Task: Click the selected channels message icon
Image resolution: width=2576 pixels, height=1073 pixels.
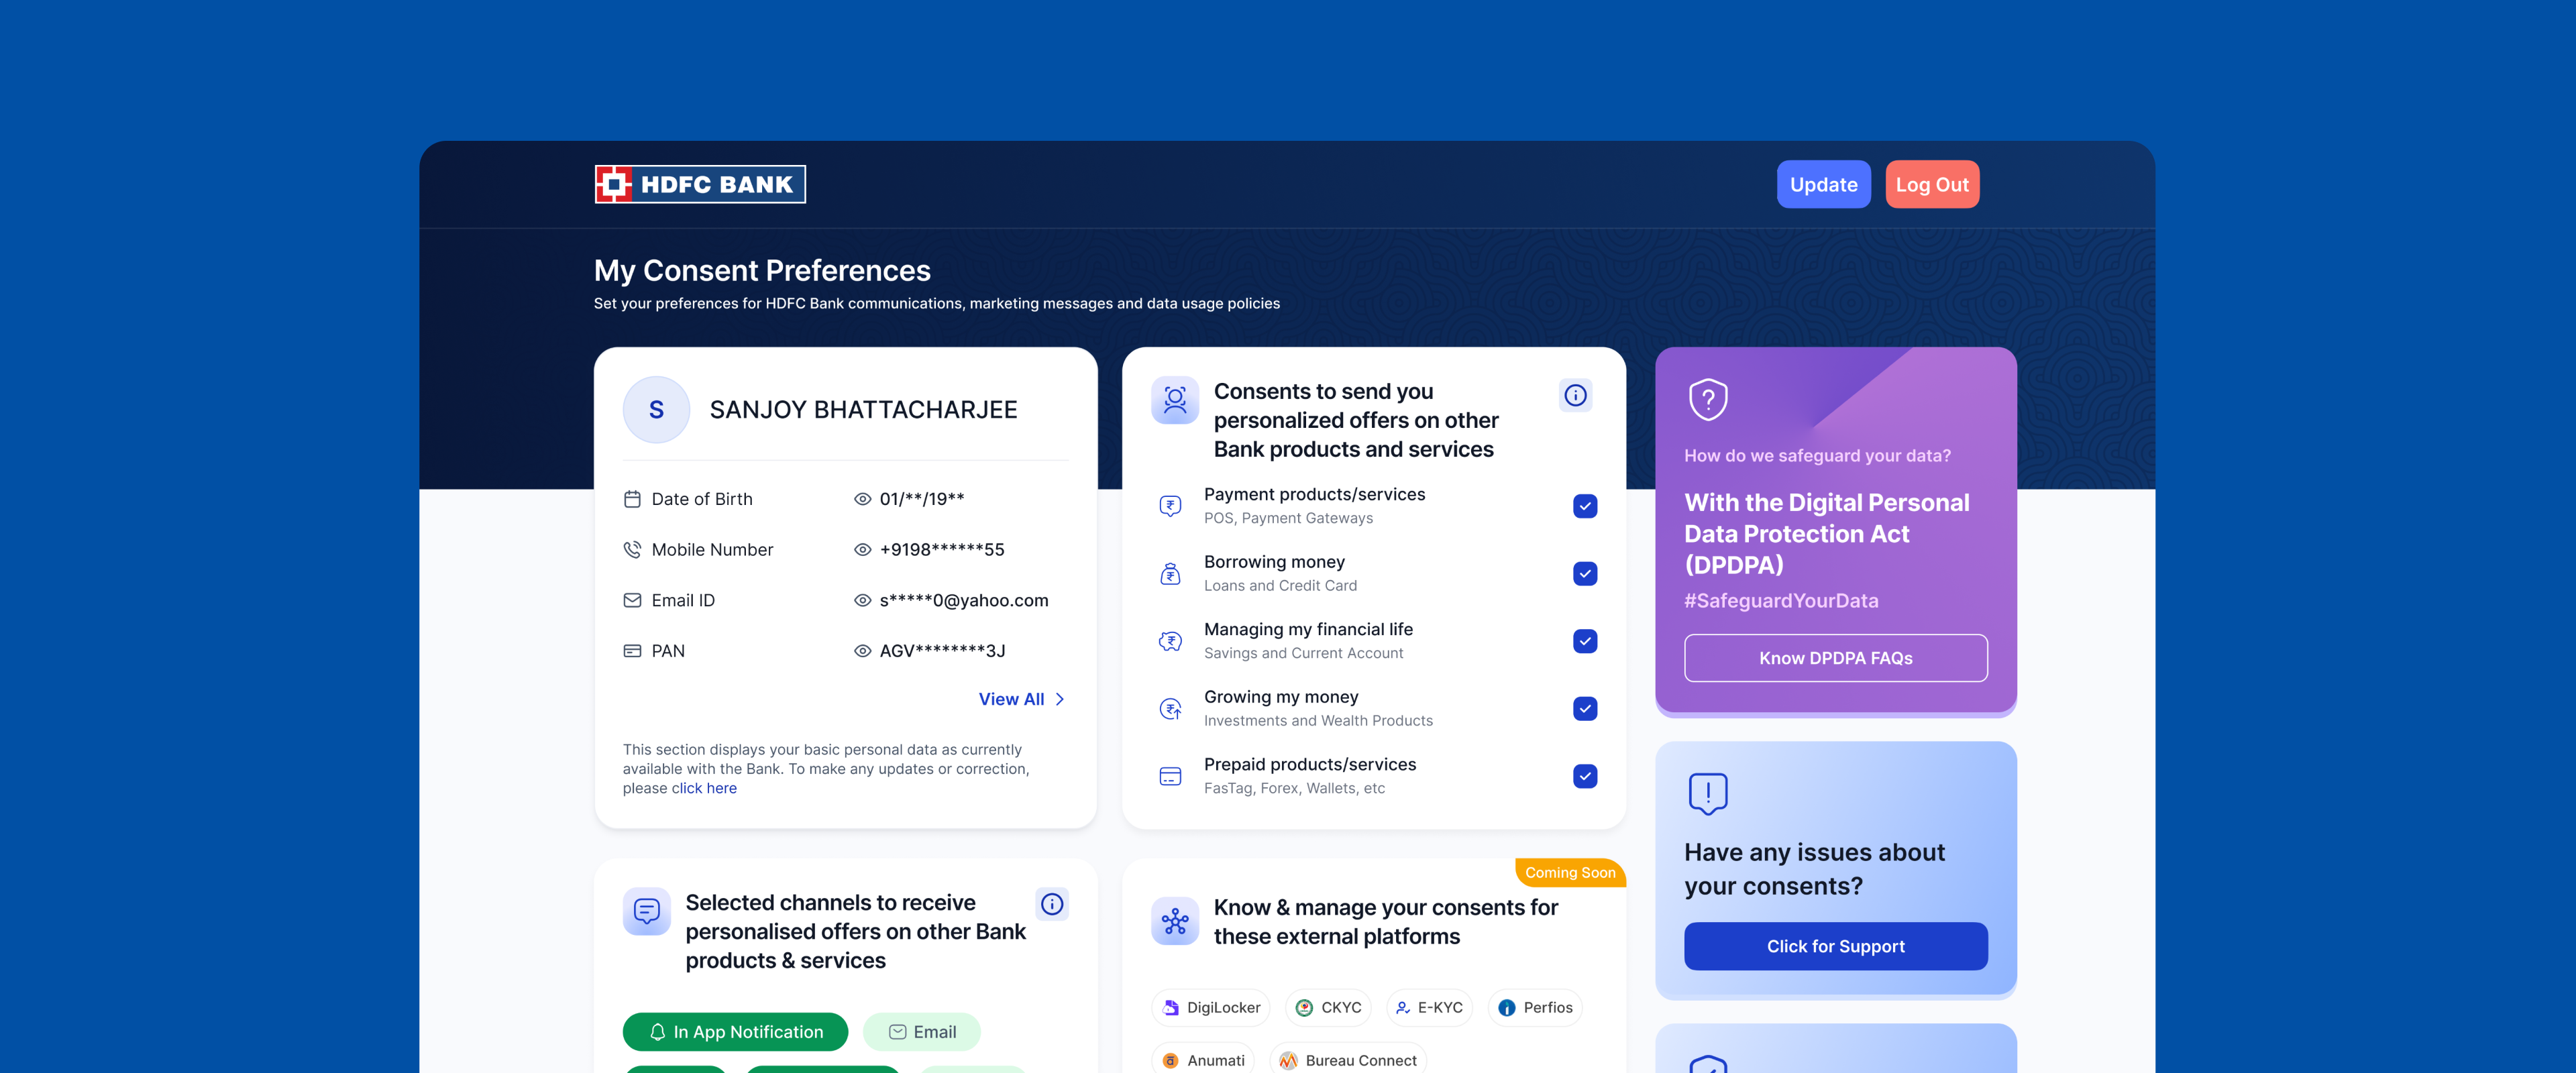Action: click(647, 911)
